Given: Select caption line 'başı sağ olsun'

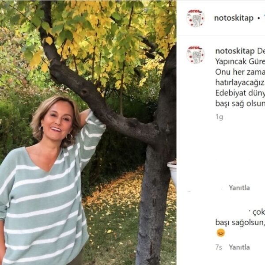Looking at the screenshot, I should coord(240,104).
